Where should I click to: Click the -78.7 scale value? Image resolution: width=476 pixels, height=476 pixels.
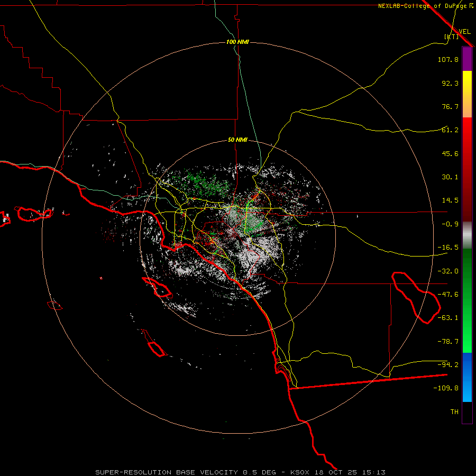coord(448,342)
